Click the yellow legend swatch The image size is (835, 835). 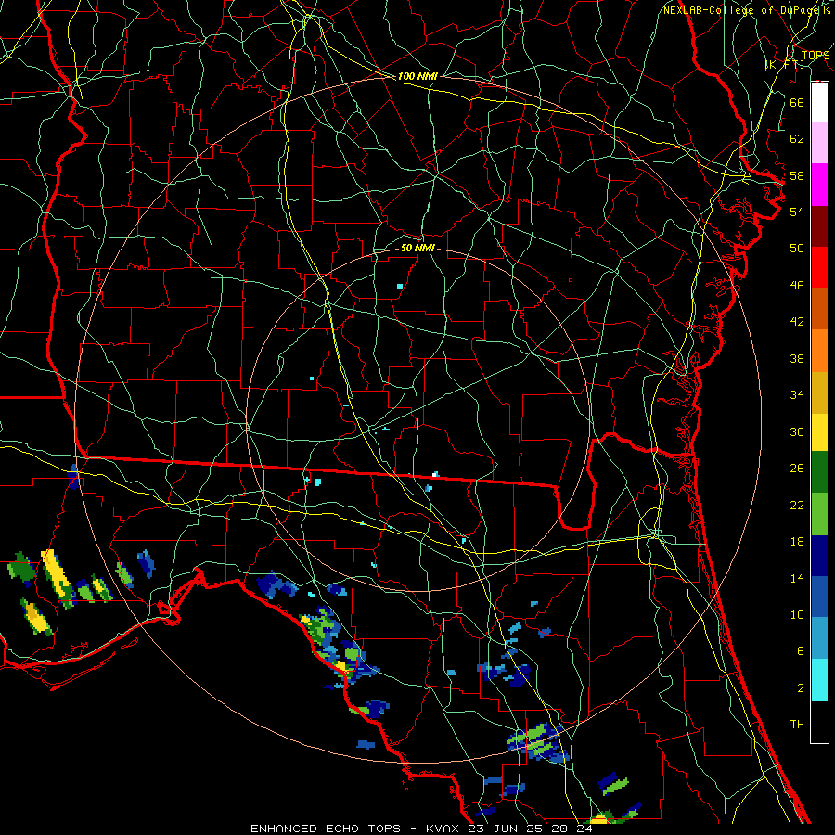[819, 432]
